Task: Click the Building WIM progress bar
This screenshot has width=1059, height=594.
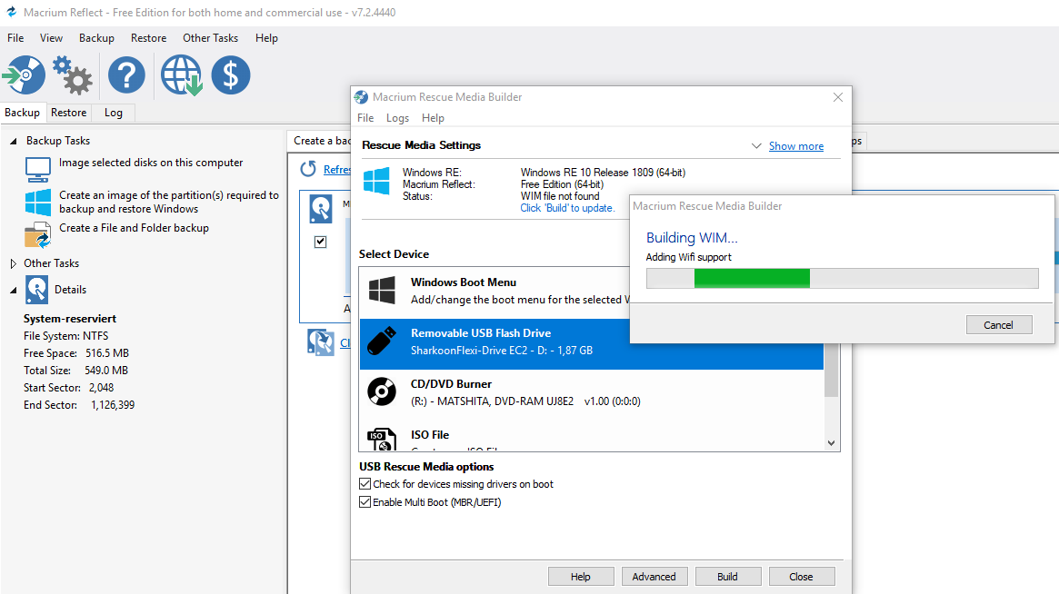Action: coord(843,278)
